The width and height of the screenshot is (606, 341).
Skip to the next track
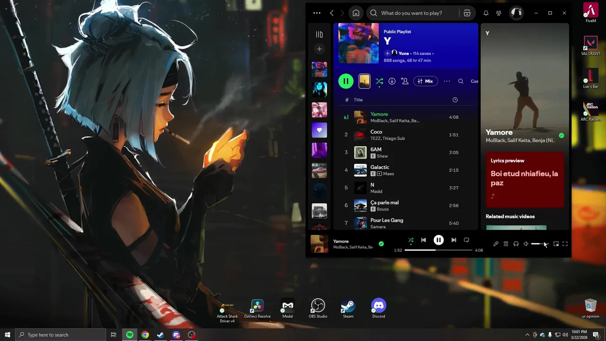click(454, 240)
